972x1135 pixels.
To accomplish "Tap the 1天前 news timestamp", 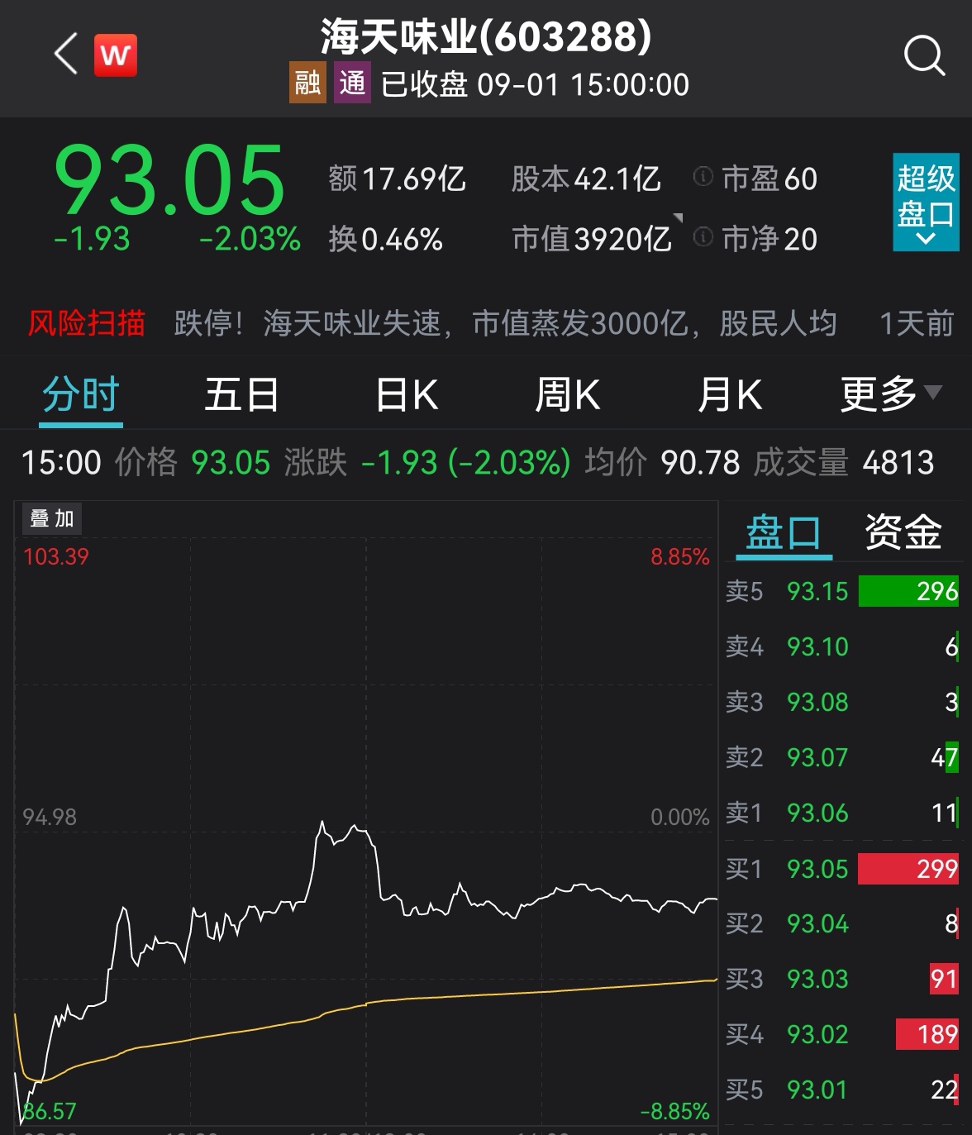I will click(x=917, y=323).
